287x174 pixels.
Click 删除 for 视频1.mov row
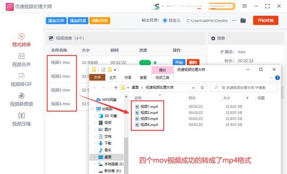pos(193,63)
